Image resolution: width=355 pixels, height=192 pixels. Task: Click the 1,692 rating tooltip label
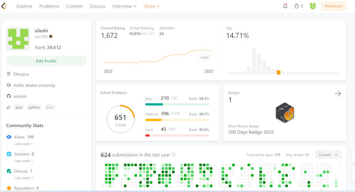coord(205,58)
